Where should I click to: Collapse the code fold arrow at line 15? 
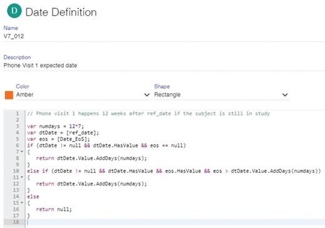pos(22,203)
